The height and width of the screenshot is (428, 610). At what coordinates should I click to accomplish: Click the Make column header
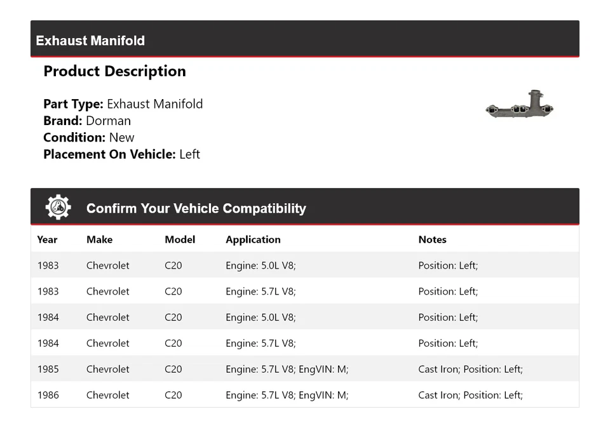tap(99, 239)
